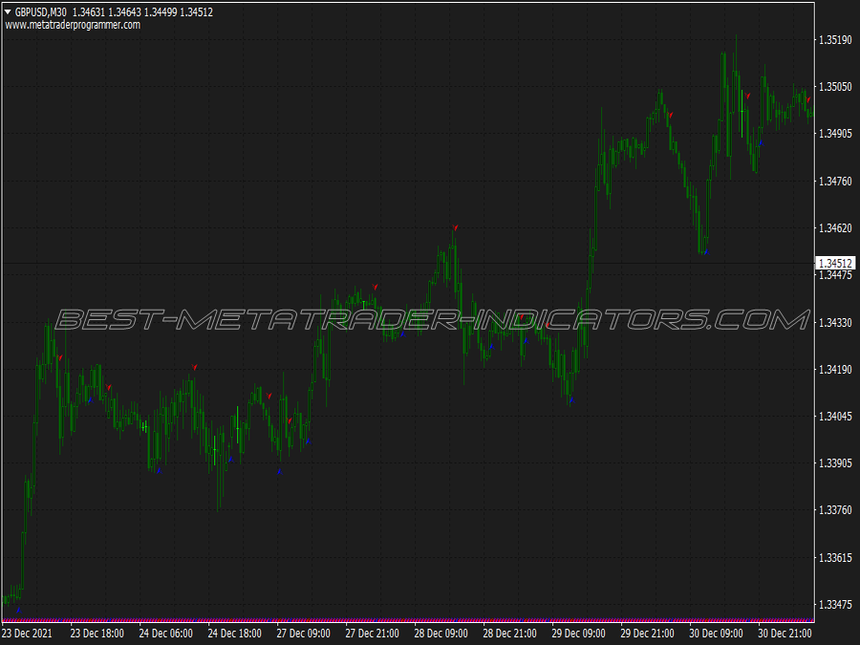Screen dimensions: 860x645
Task: Click price axis label 1.35050
Action: coord(835,87)
